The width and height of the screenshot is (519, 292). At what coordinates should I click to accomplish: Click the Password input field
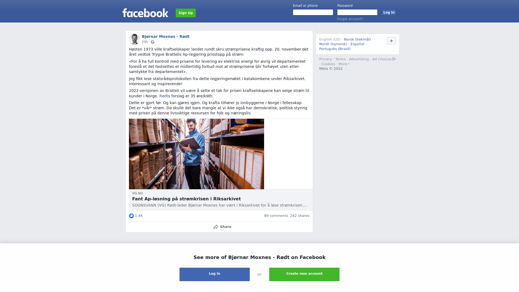(357, 12)
